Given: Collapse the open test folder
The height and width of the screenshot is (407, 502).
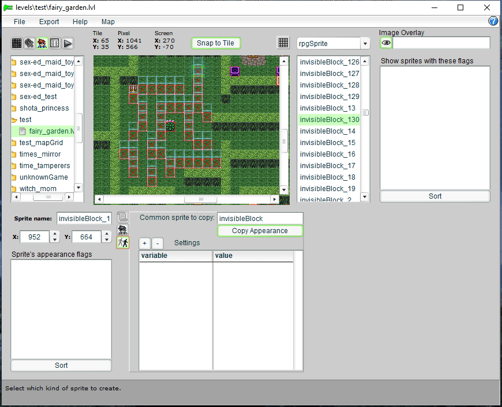Looking at the screenshot, I should 15,120.
